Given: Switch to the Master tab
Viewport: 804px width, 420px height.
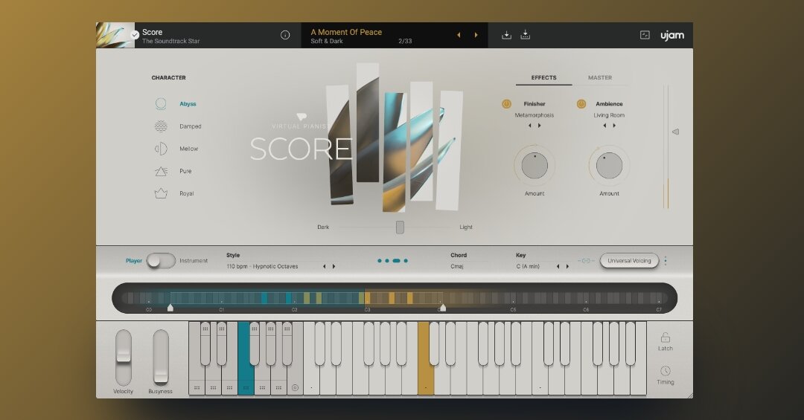Looking at the screenshot, I should [600, 78].
